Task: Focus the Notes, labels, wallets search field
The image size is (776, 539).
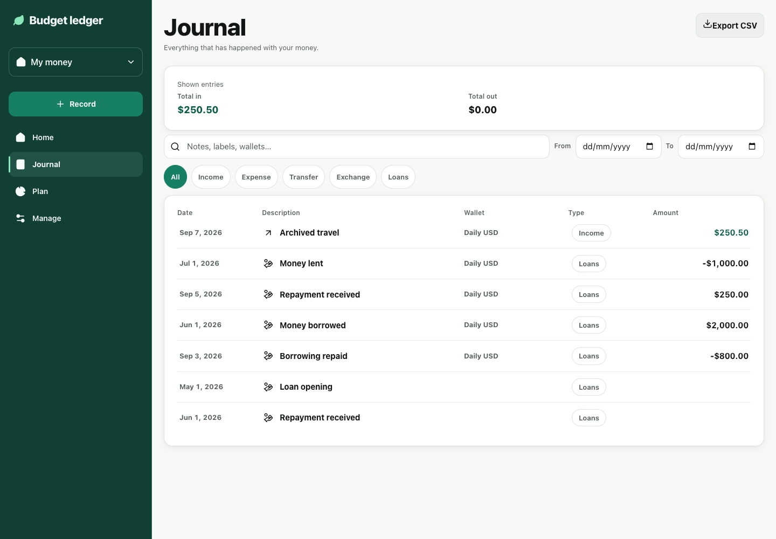Action: (356, 147)
